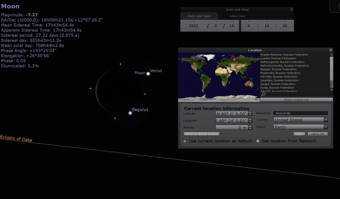Image resolution: width=340 pixels, height=199 pixels.
Task: Select the Regulus star
Action: click(130, 113)
